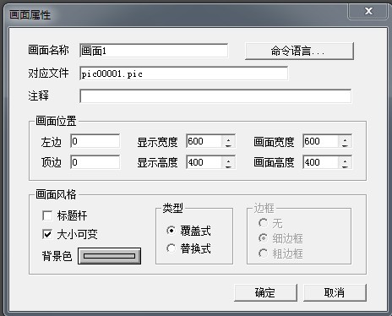Increase 显示高度 with the up arrow

tap(228, 160)
